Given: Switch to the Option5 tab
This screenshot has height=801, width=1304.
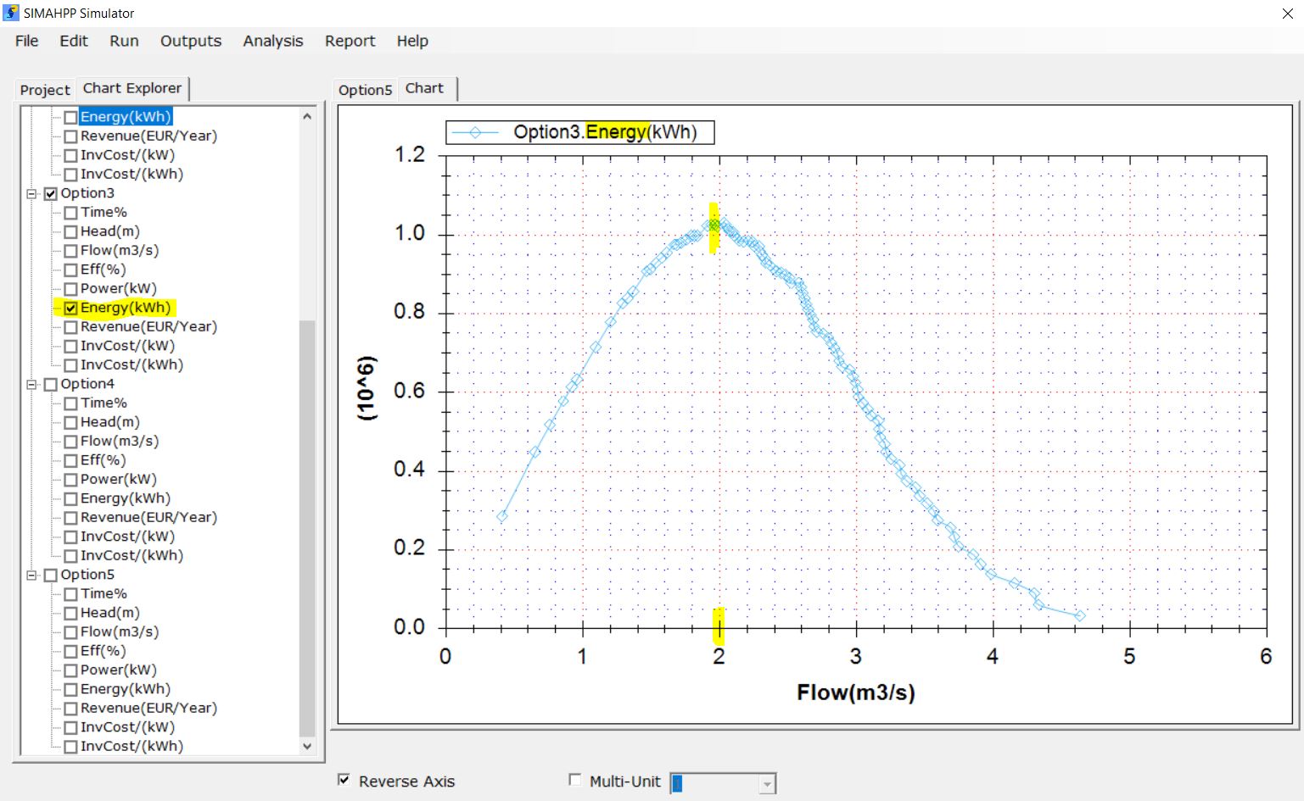Looking at the screenshot, I should tap(366, 90).
